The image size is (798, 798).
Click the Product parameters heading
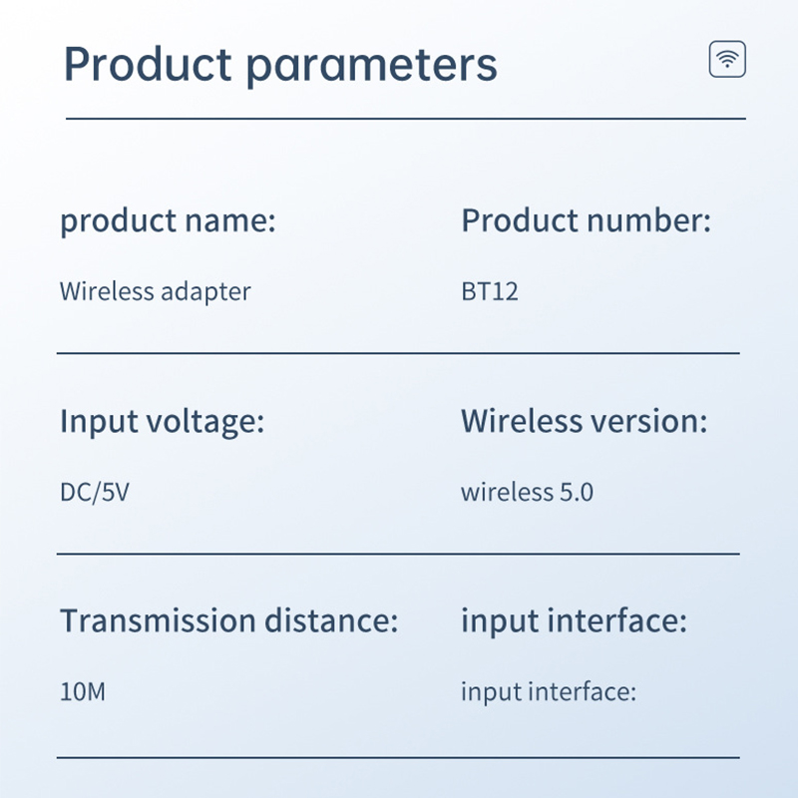point(280,65)
